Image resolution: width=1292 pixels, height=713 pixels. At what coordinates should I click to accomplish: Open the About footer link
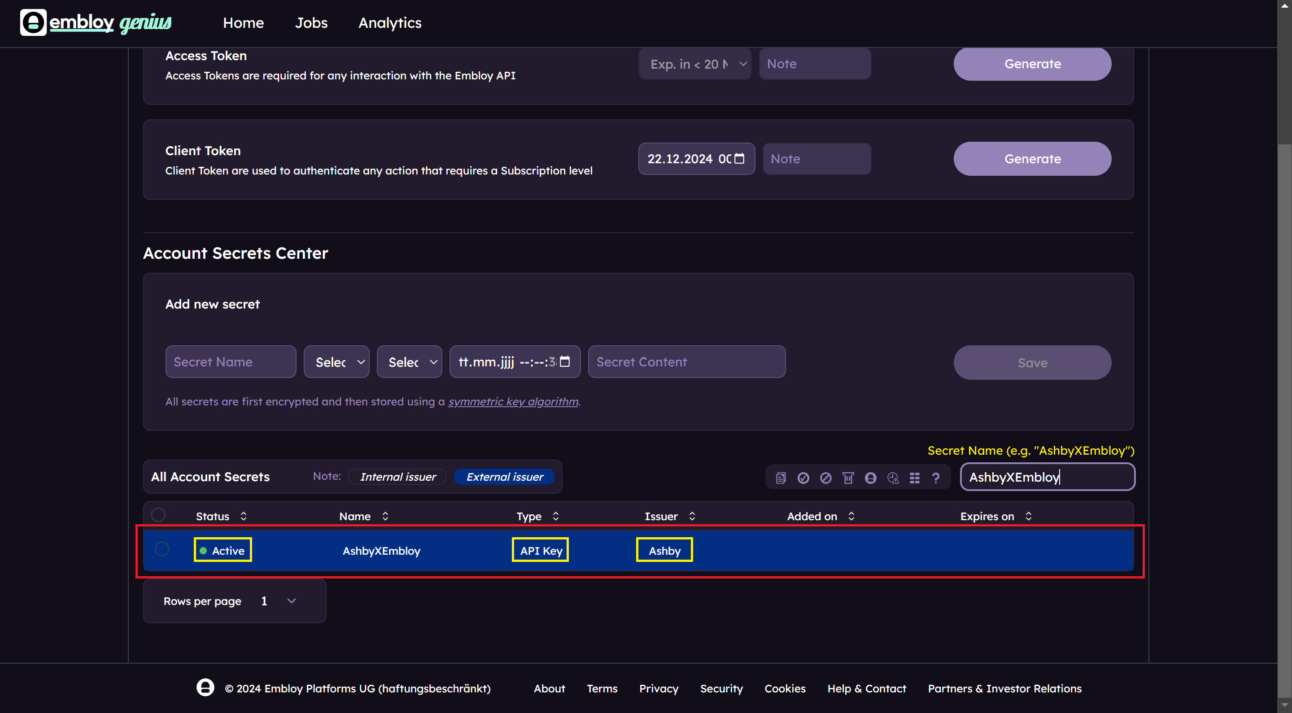click(549, 688)
